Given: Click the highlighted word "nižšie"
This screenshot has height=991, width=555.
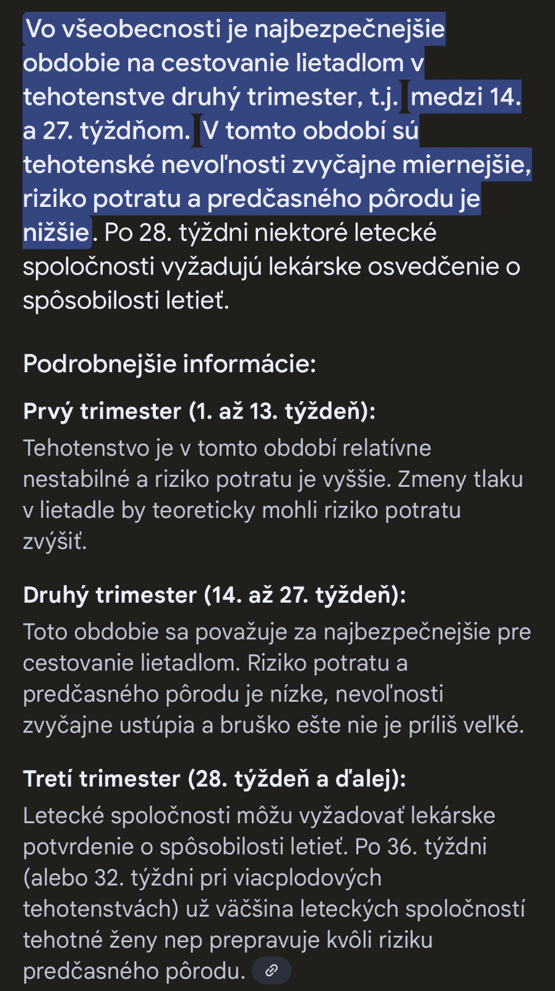Looking at the screenshot, I should click(56, 233).
